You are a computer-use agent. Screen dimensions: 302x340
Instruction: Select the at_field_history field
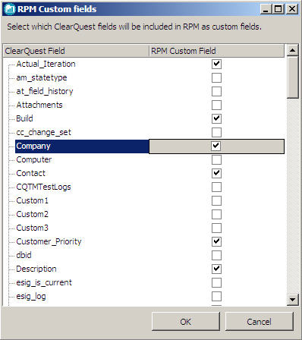coord(45,91)
